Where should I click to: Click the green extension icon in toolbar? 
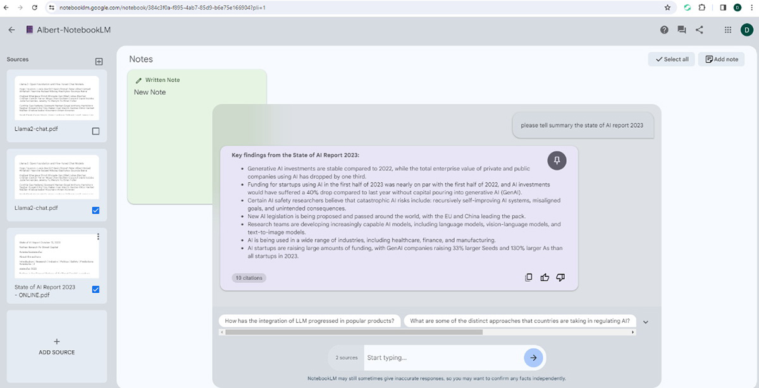(687, 8)
